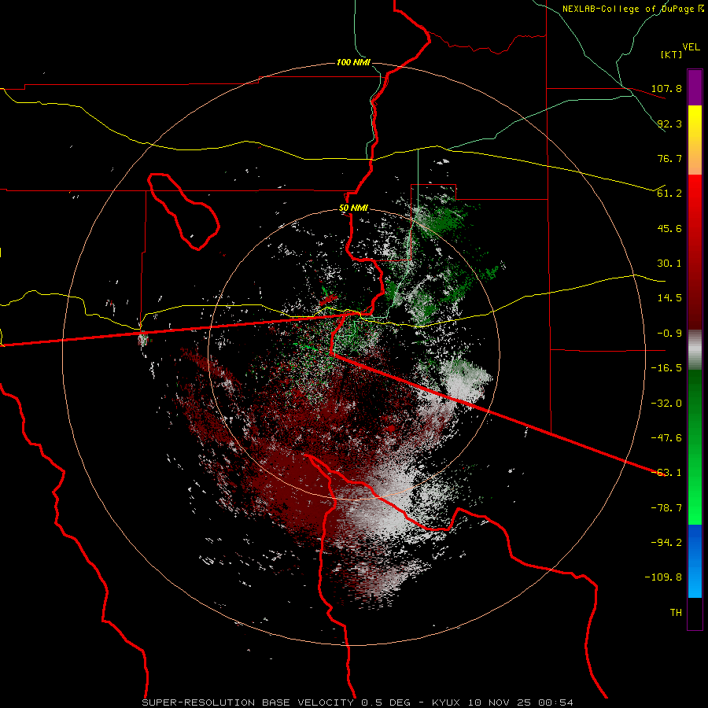The image size is (708, 708).
Task: Click the 92.3 velocity scale value
Action: click(x=669, y=124)
